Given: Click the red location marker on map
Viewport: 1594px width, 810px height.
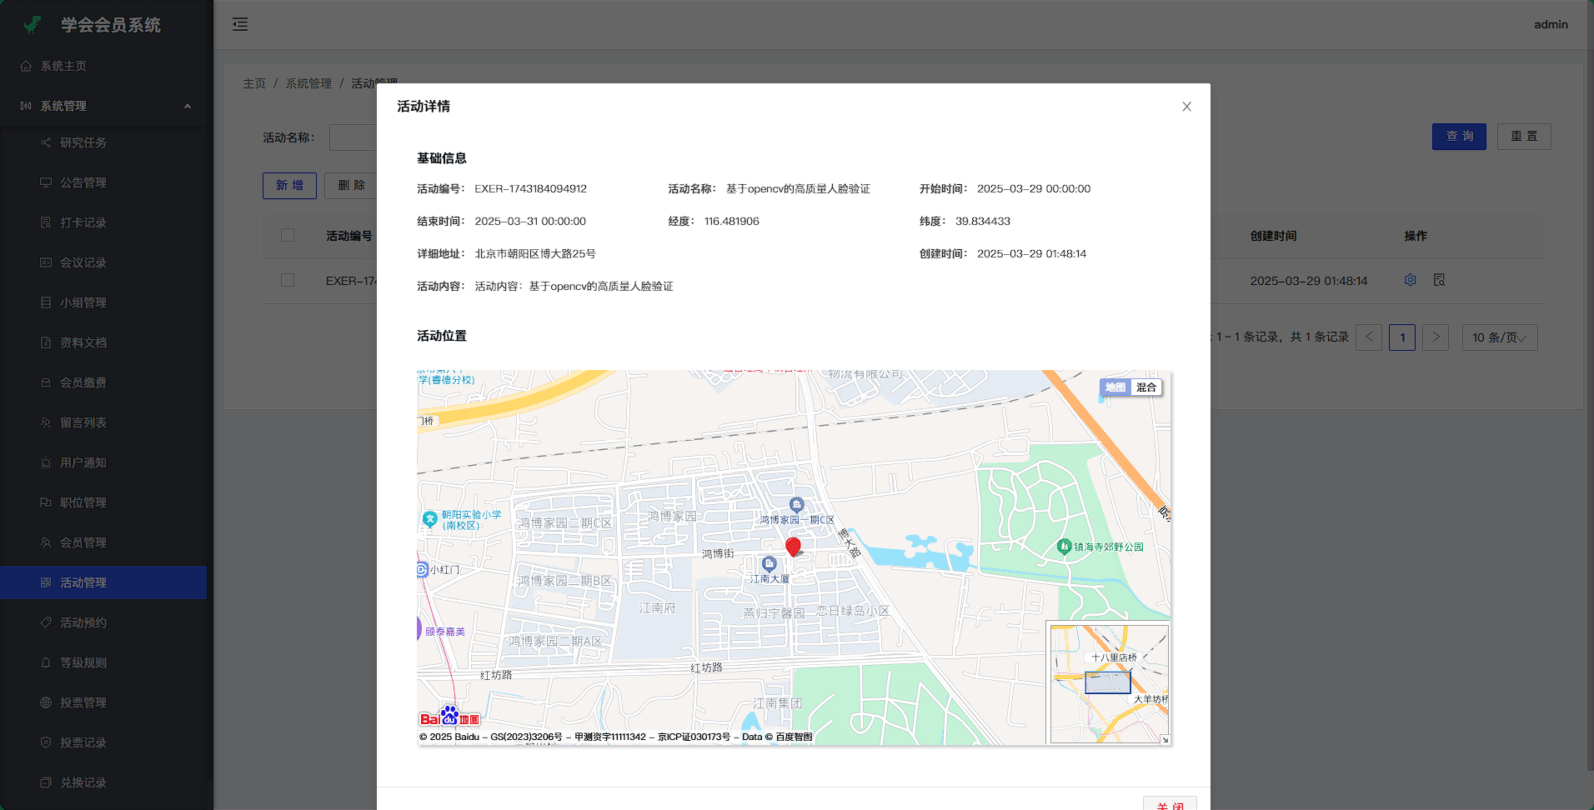Looking at the screenshot, I should pos(794,547).
